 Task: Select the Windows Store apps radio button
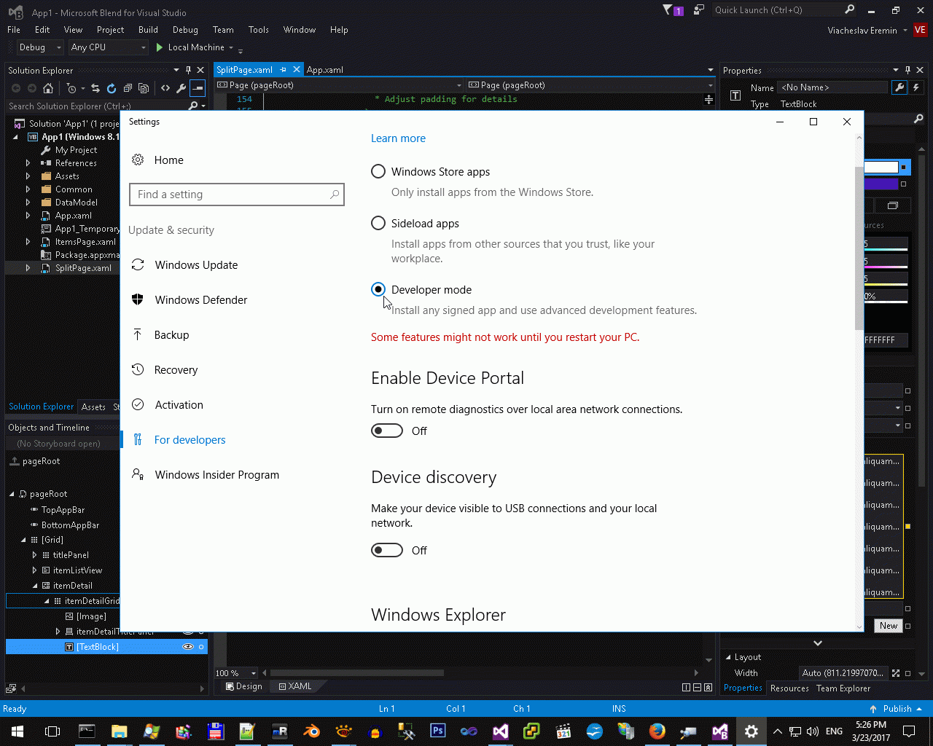click(x=378, y=171)
